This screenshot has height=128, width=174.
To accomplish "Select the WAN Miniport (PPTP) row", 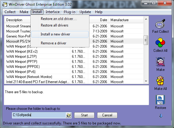I will click(74, 62).
